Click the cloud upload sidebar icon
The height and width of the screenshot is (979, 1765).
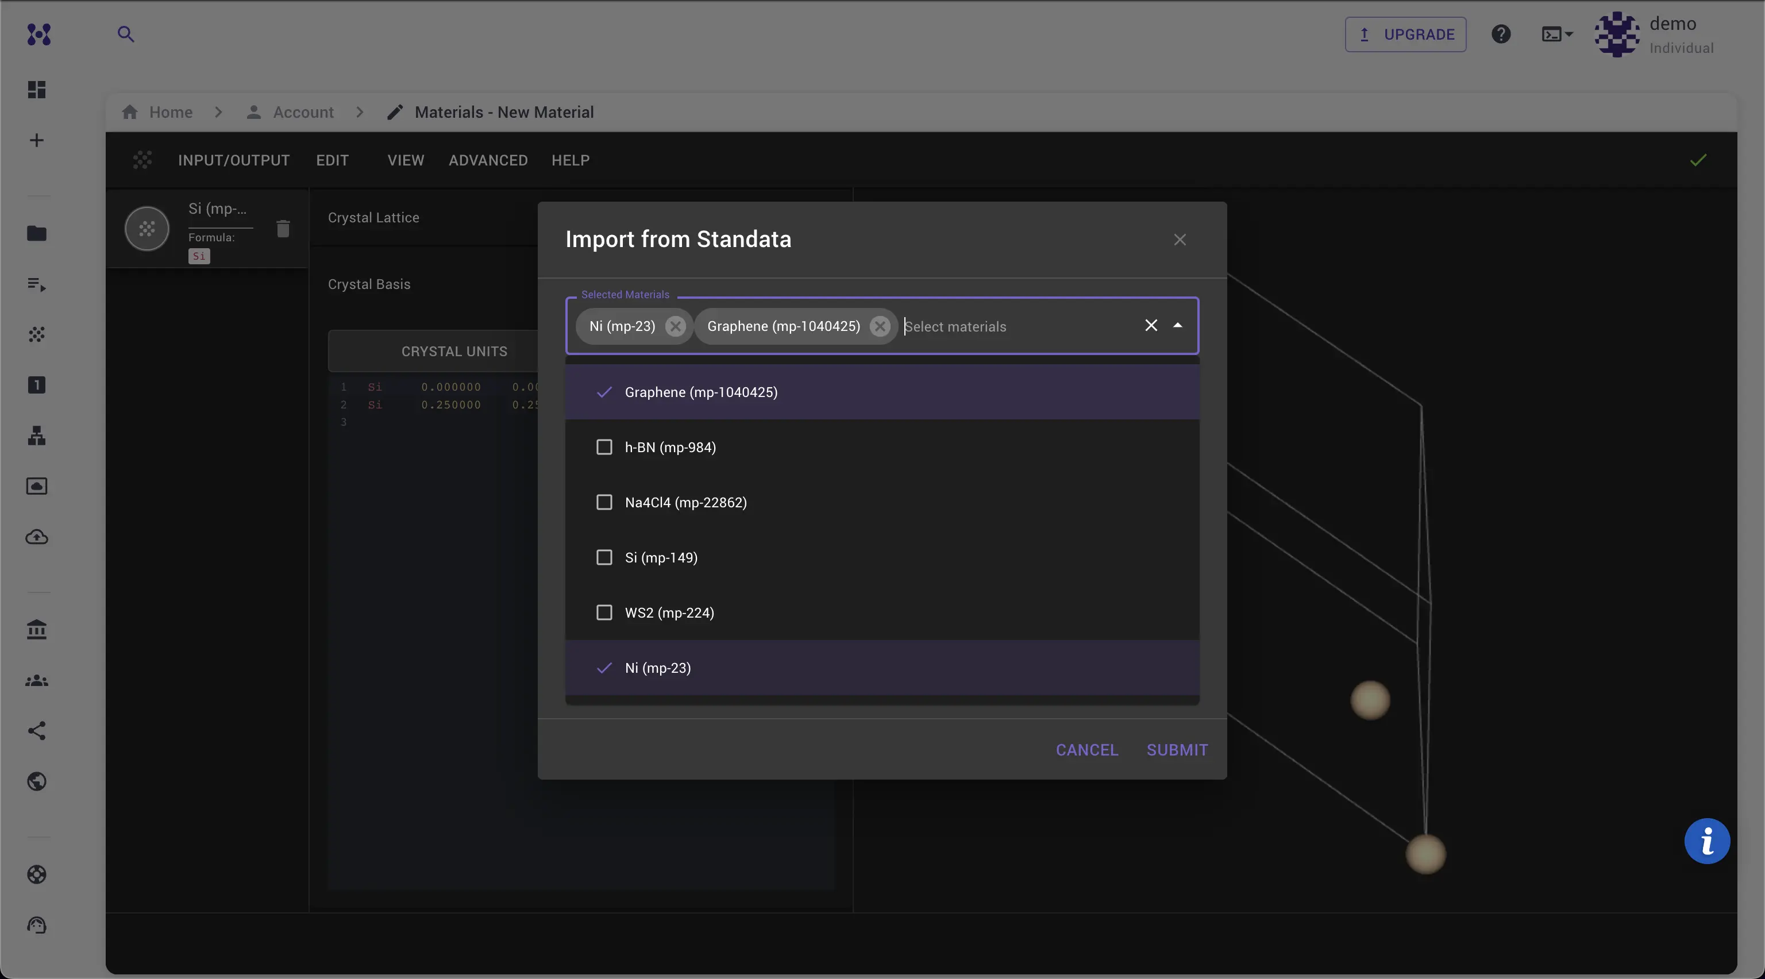click(x=37, y=537)
